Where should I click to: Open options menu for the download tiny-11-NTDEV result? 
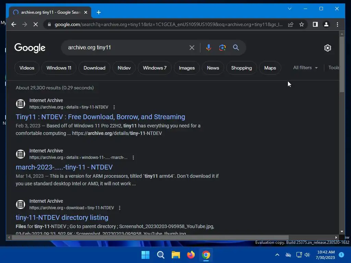[120, 208]
